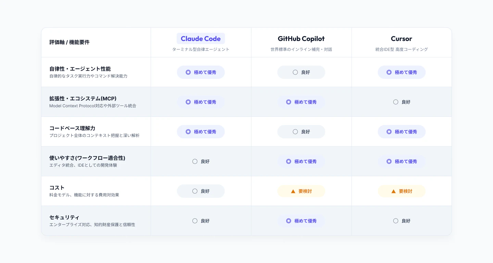Screen dimensions: 493x263
Task: Click double-circle icon in Copilot's 拡張性 cell
Action: point(289,102)
